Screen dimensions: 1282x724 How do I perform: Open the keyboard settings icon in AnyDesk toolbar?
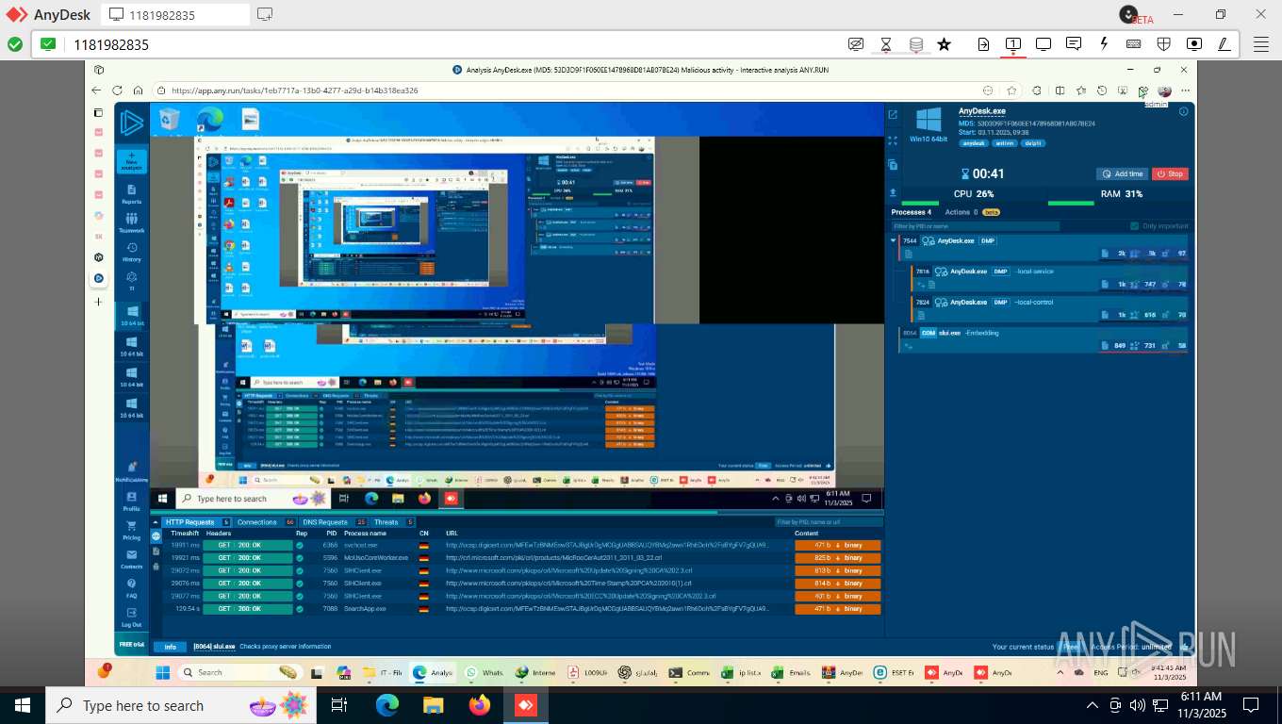click(1134, 44)
